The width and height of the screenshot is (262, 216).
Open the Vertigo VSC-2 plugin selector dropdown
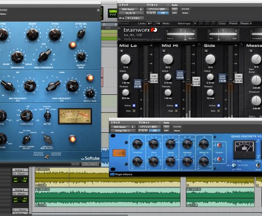coord(123,131)
